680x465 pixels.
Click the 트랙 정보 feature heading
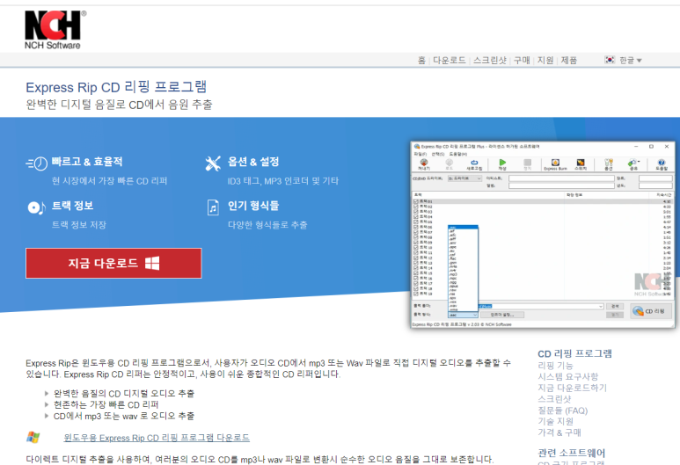[72, 206]
